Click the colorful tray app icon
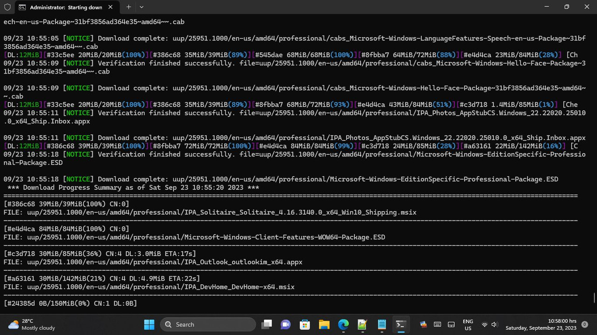 (423, 324)
